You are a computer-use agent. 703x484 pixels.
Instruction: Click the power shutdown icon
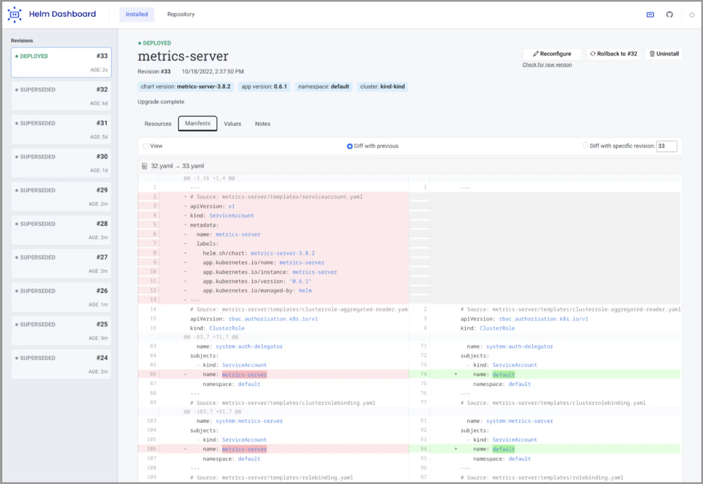[x=692, y=14]
